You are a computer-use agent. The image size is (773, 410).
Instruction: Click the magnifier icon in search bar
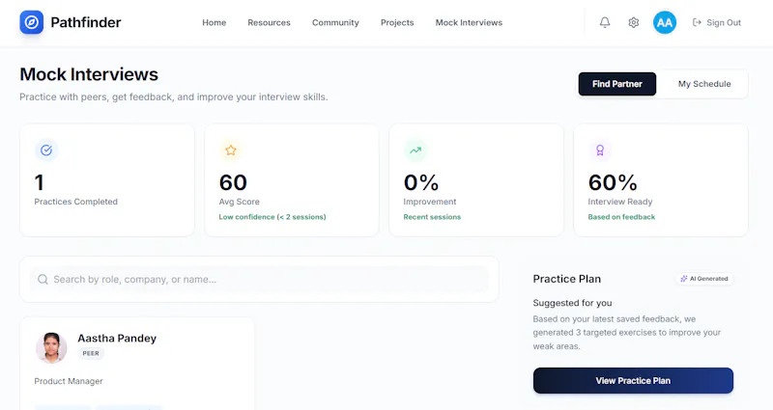pyautogui.click(x=43, y=280)
